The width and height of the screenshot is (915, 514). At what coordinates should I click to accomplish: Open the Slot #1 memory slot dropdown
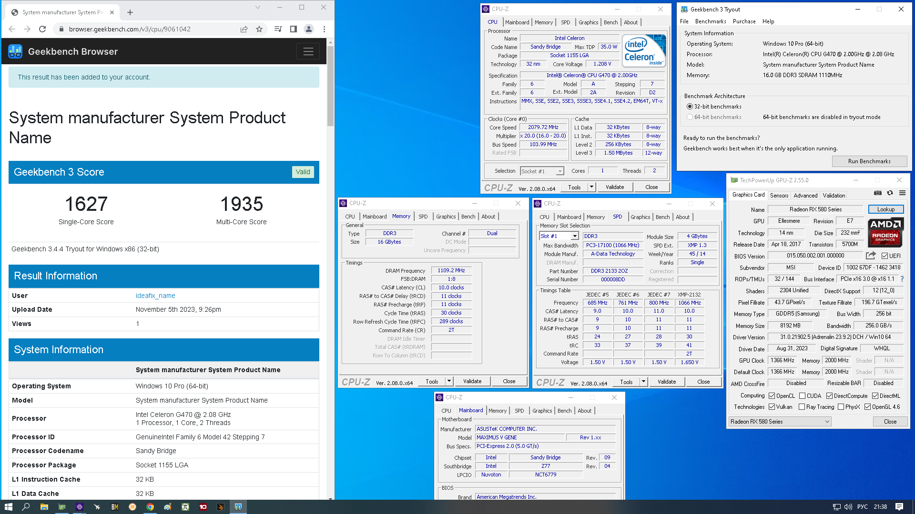point(559,236)
